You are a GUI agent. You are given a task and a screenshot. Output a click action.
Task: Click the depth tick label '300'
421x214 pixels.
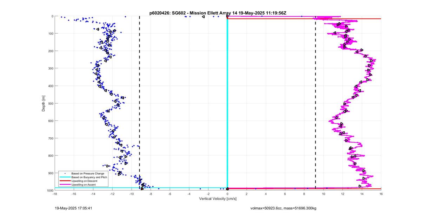[x=51, y=68]
